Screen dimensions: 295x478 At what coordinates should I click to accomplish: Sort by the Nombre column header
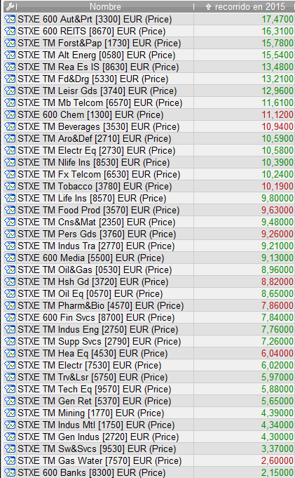click(105, 6)
